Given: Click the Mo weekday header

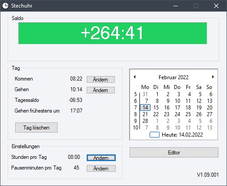Looking at the screenshot, I should click(x=145, y=87).
